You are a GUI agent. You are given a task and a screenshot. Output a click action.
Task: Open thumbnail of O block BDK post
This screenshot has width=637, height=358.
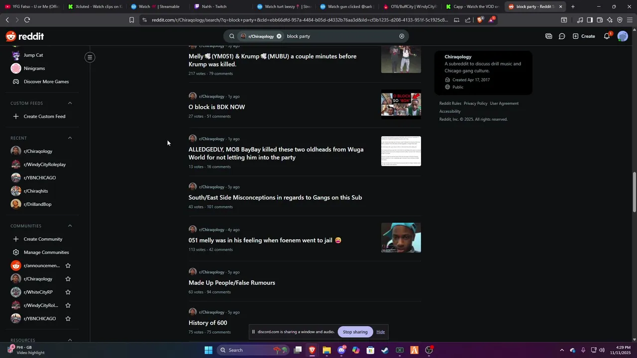(401, 104)
